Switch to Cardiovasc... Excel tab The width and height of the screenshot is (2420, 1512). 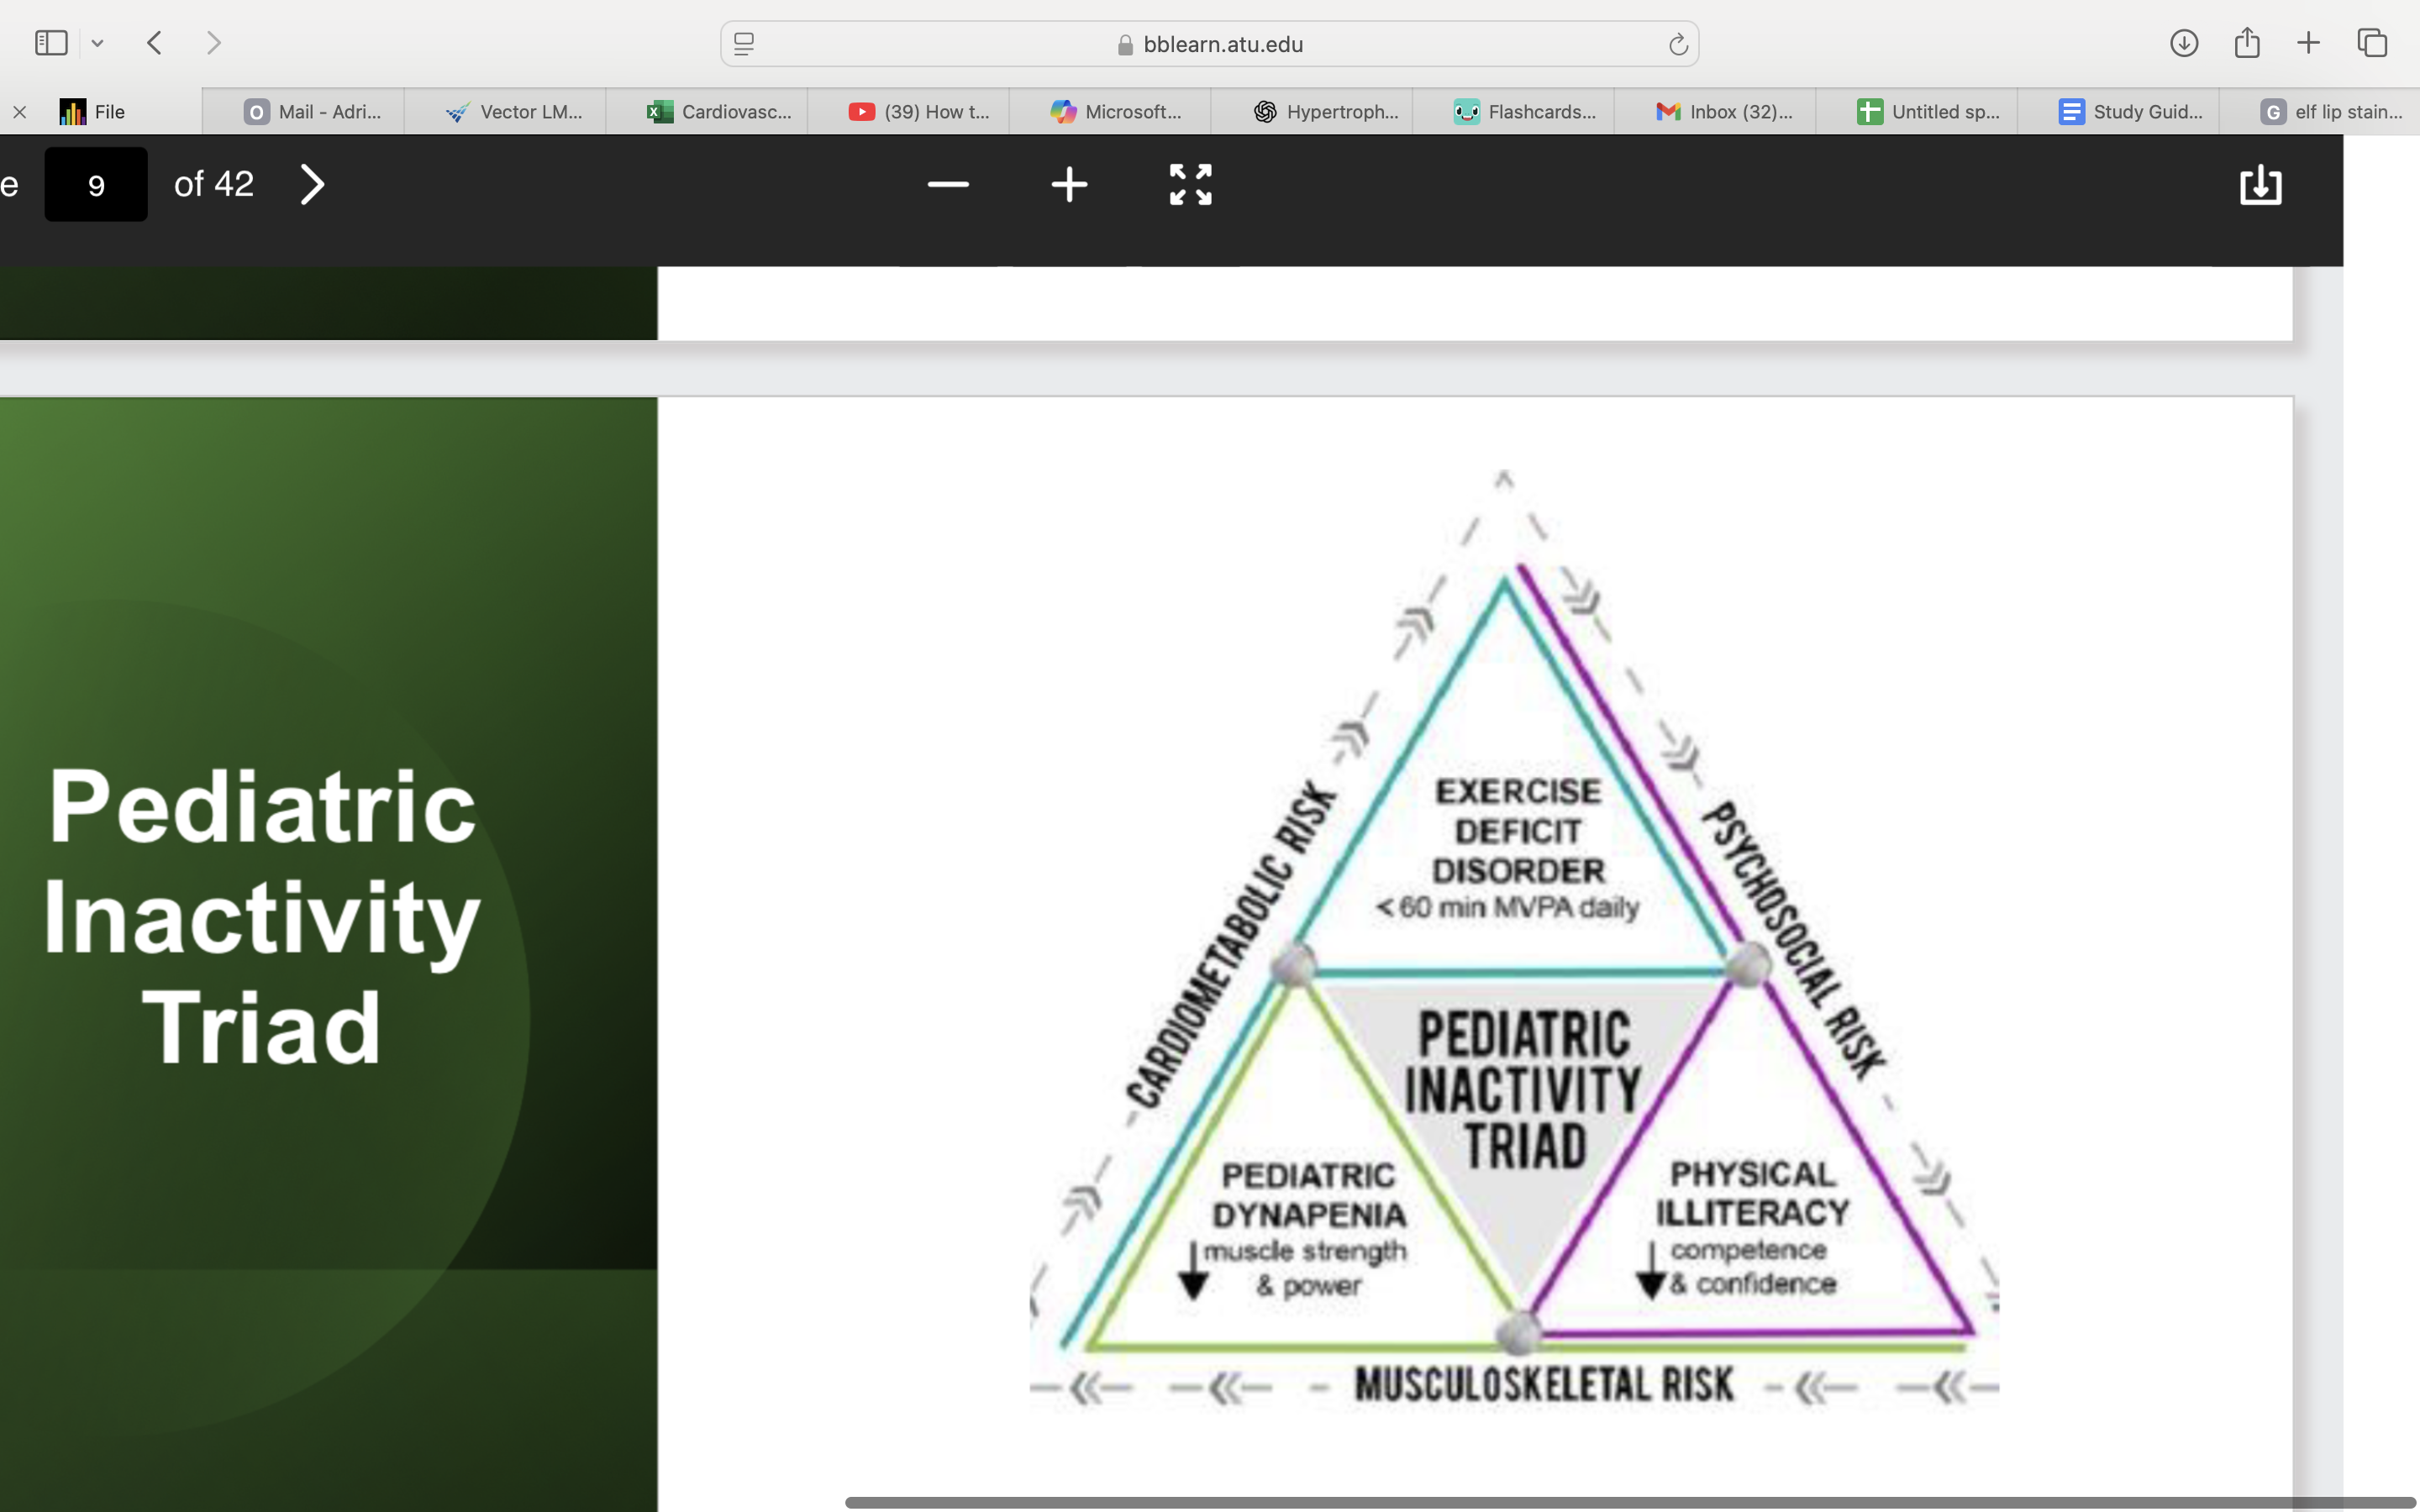718,112
